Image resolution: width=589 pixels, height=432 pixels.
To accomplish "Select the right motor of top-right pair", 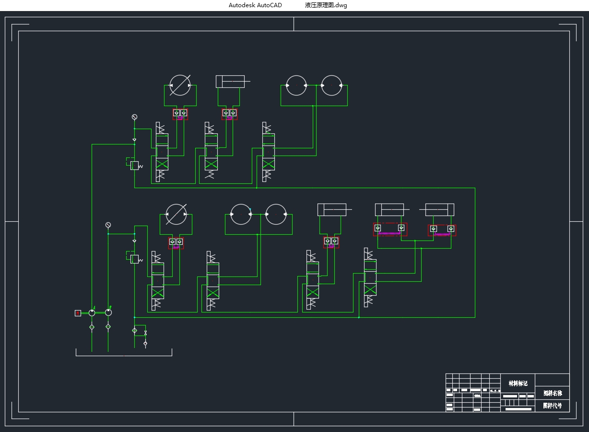I will tap(331, 85).
